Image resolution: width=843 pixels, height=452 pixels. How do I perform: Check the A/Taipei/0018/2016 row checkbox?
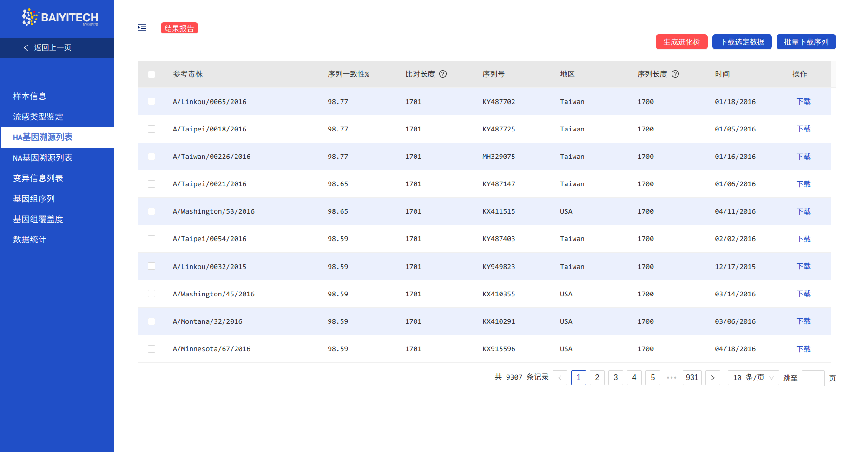click(x=151, y=129)
